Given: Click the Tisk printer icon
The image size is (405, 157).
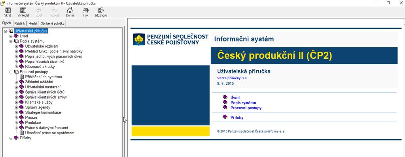Looking at the screenshot, I should (x=85, y=10).
